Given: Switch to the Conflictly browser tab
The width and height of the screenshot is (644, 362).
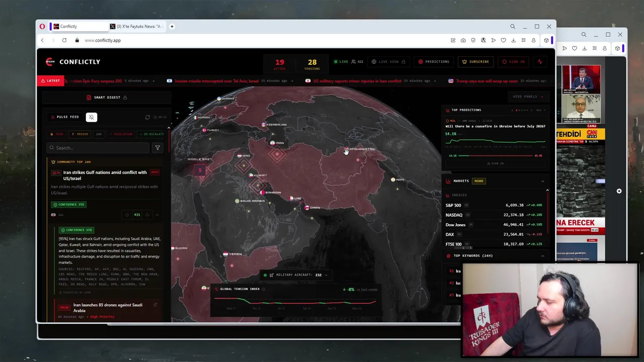Looking at the screenshot, I should point(79,27).
